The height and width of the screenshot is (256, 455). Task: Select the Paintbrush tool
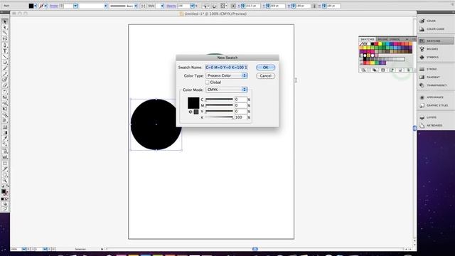[x=5, y=68]
